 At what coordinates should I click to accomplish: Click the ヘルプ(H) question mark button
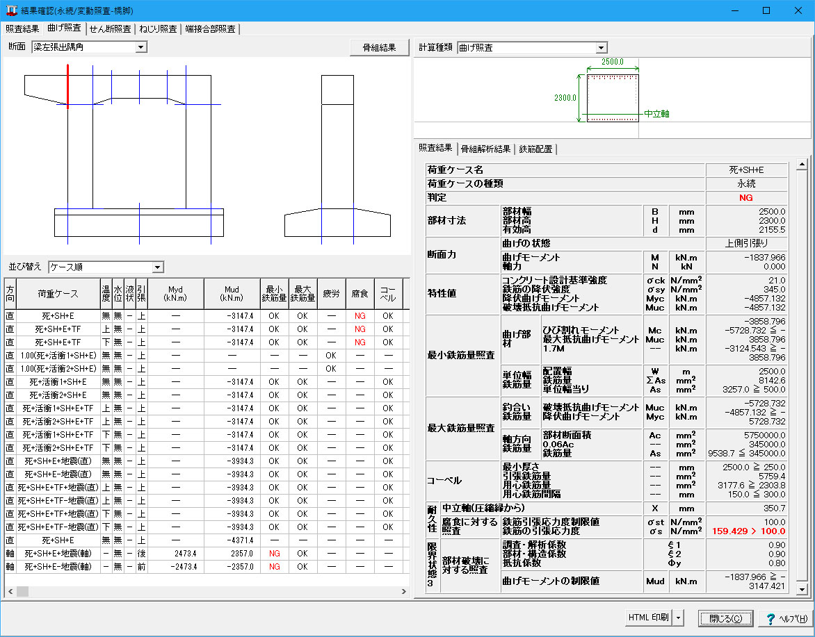click(786, 618)
